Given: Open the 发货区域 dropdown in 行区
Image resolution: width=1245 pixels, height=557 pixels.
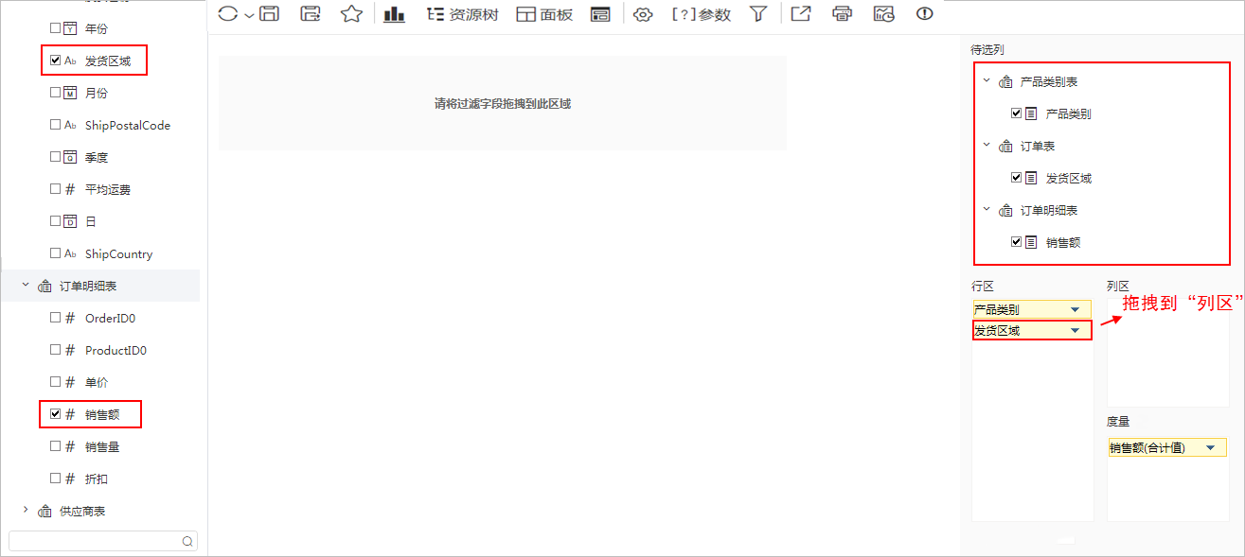Looking at the screenshot, I should (x=1075, y=331).
